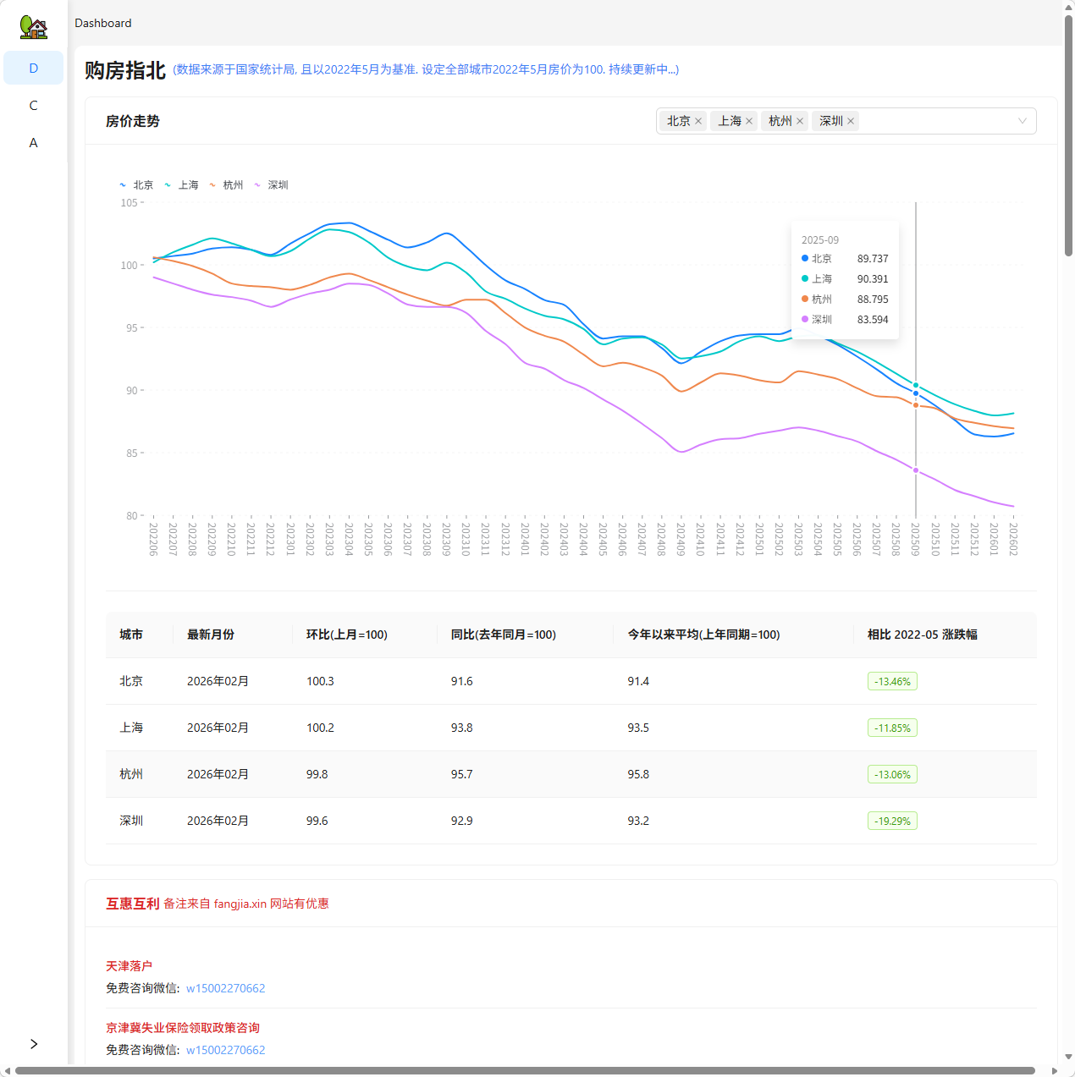Click the vertical scrollbar thumb
The width and height of the screenshot is (1075, 1077).
tap(1068, 135)
